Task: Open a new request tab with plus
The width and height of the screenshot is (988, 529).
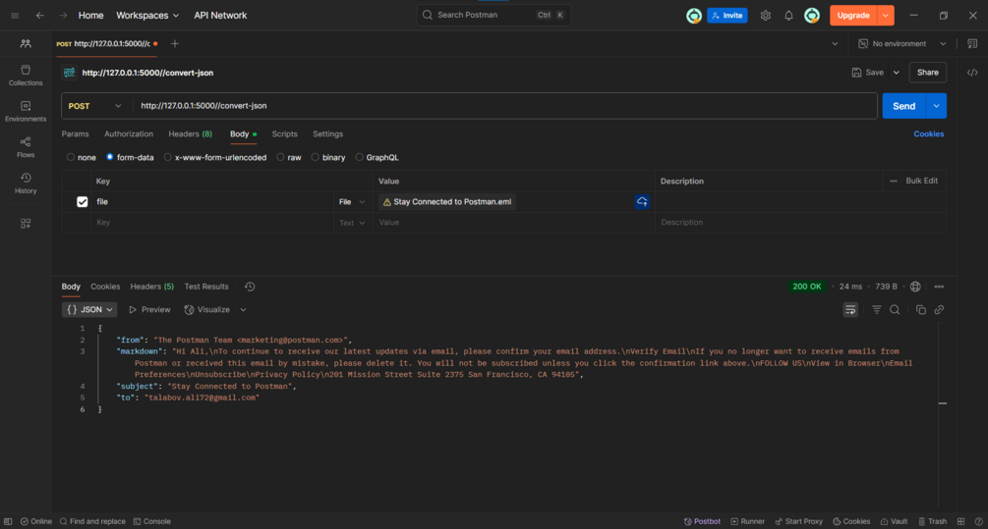Action: click(x=175, y=43)
